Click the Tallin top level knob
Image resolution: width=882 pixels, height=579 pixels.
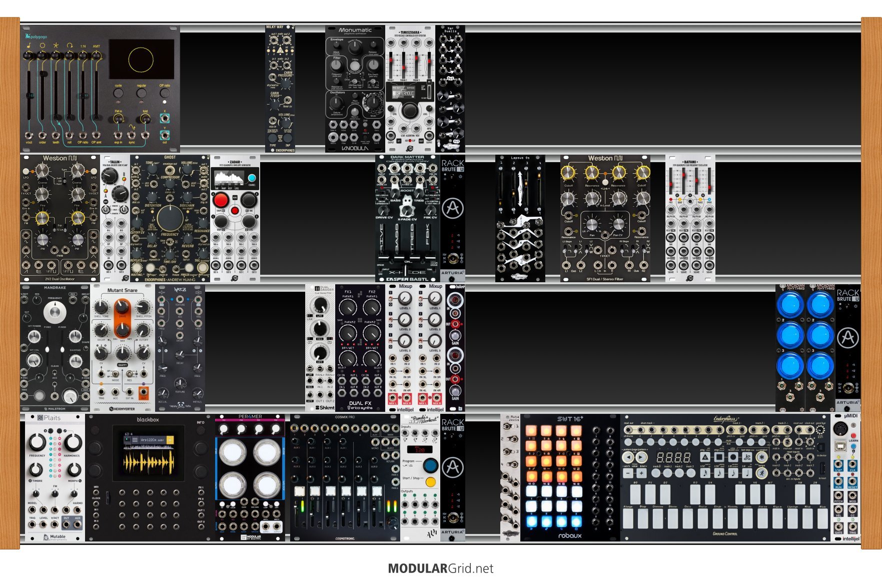109,176
